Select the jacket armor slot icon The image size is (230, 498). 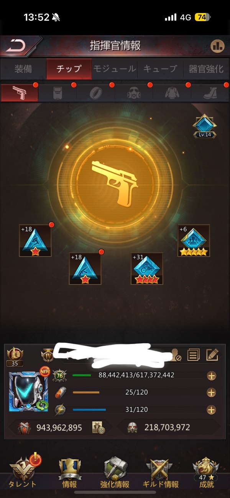pyautogui.click(x=171, y=93)
